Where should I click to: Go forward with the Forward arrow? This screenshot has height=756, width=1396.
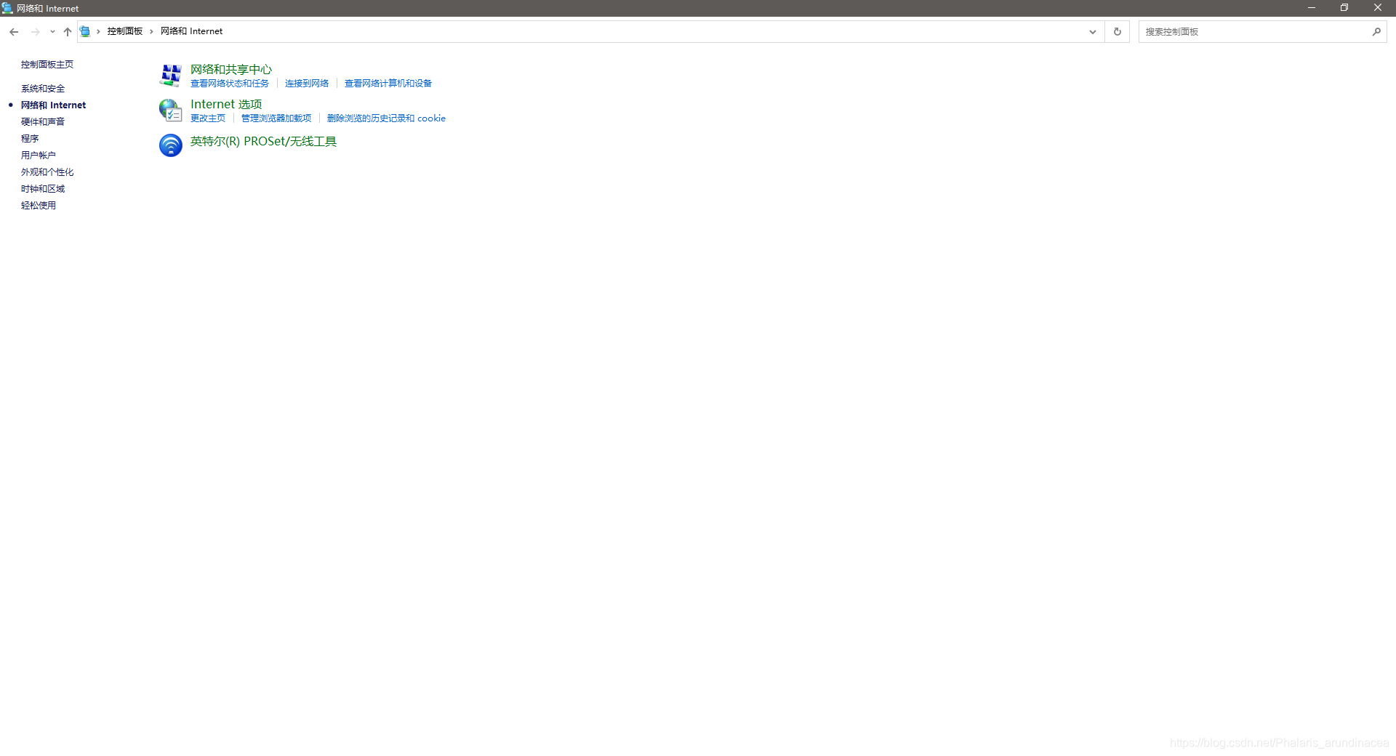click(35, 31)
